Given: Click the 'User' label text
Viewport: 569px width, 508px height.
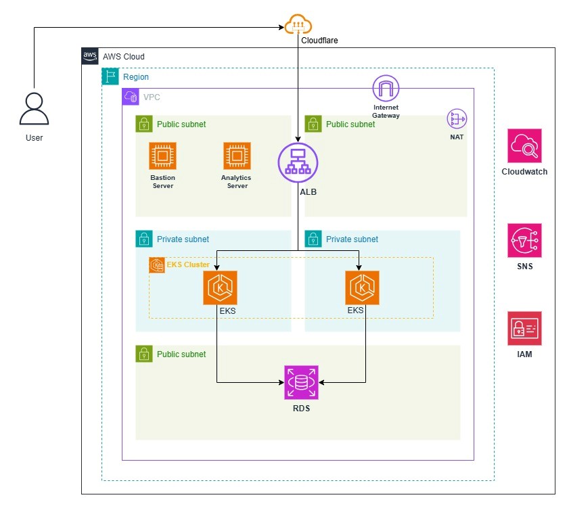Looking at the screenshot, I should click(34, 138).
